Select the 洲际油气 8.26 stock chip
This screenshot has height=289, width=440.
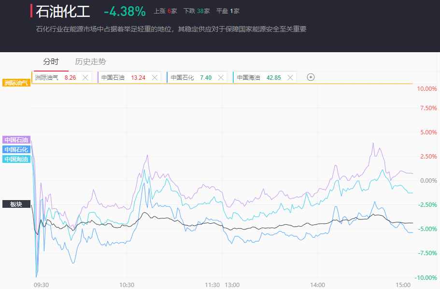(55, 77)
